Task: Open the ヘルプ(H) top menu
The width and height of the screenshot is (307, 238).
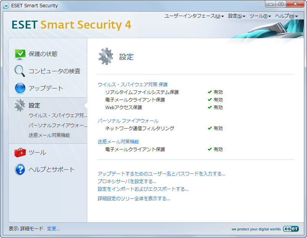Action: 286,16
